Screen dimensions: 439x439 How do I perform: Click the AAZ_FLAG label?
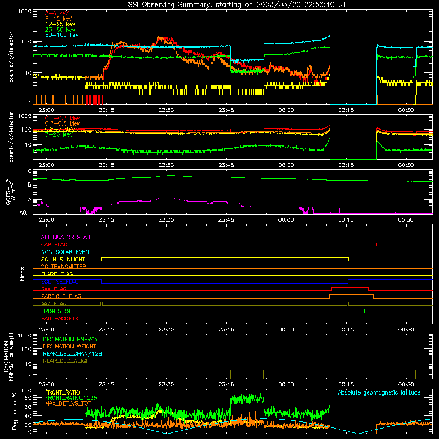click(54, 303)
